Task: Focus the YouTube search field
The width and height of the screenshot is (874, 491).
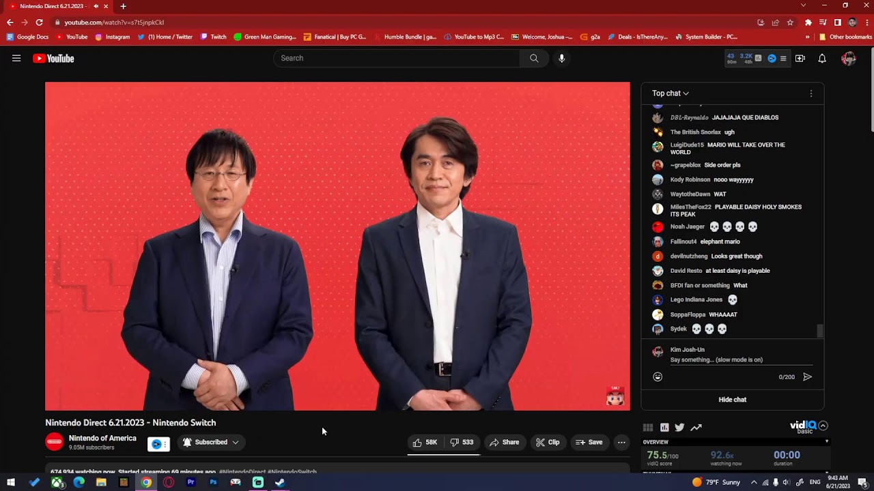Action: point(397,59)
